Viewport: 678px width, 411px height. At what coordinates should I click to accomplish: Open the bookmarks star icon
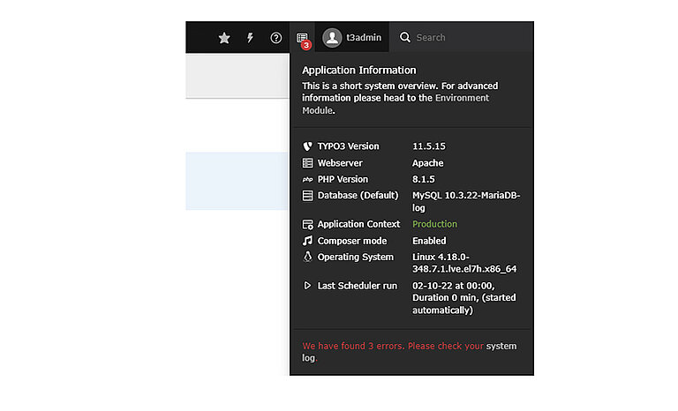point(224,38)
